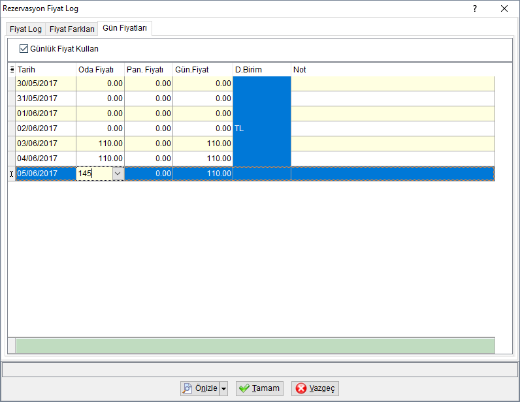Select the 03/06/2017 date cell
The width and height of the screenshot is (520, 402).
coord(46,144)
